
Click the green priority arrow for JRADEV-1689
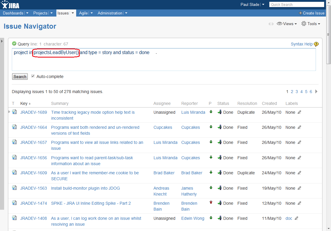pyautogui.click(x=211, y=112)
